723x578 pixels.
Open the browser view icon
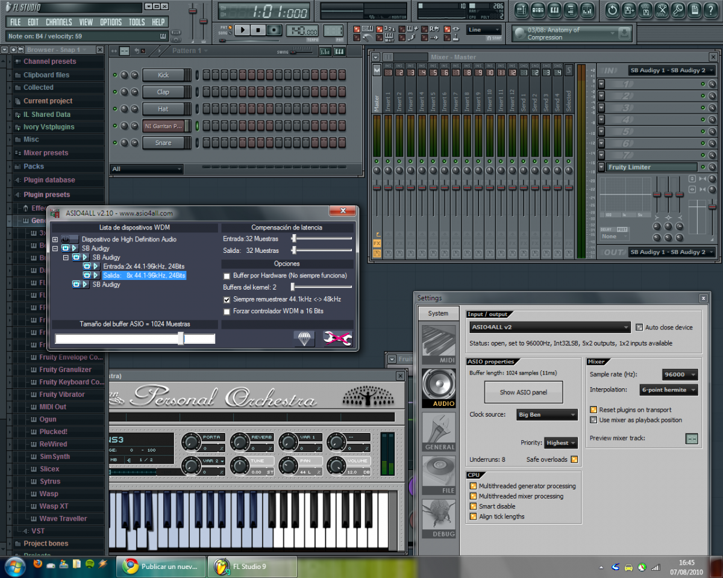click(571, 10)
